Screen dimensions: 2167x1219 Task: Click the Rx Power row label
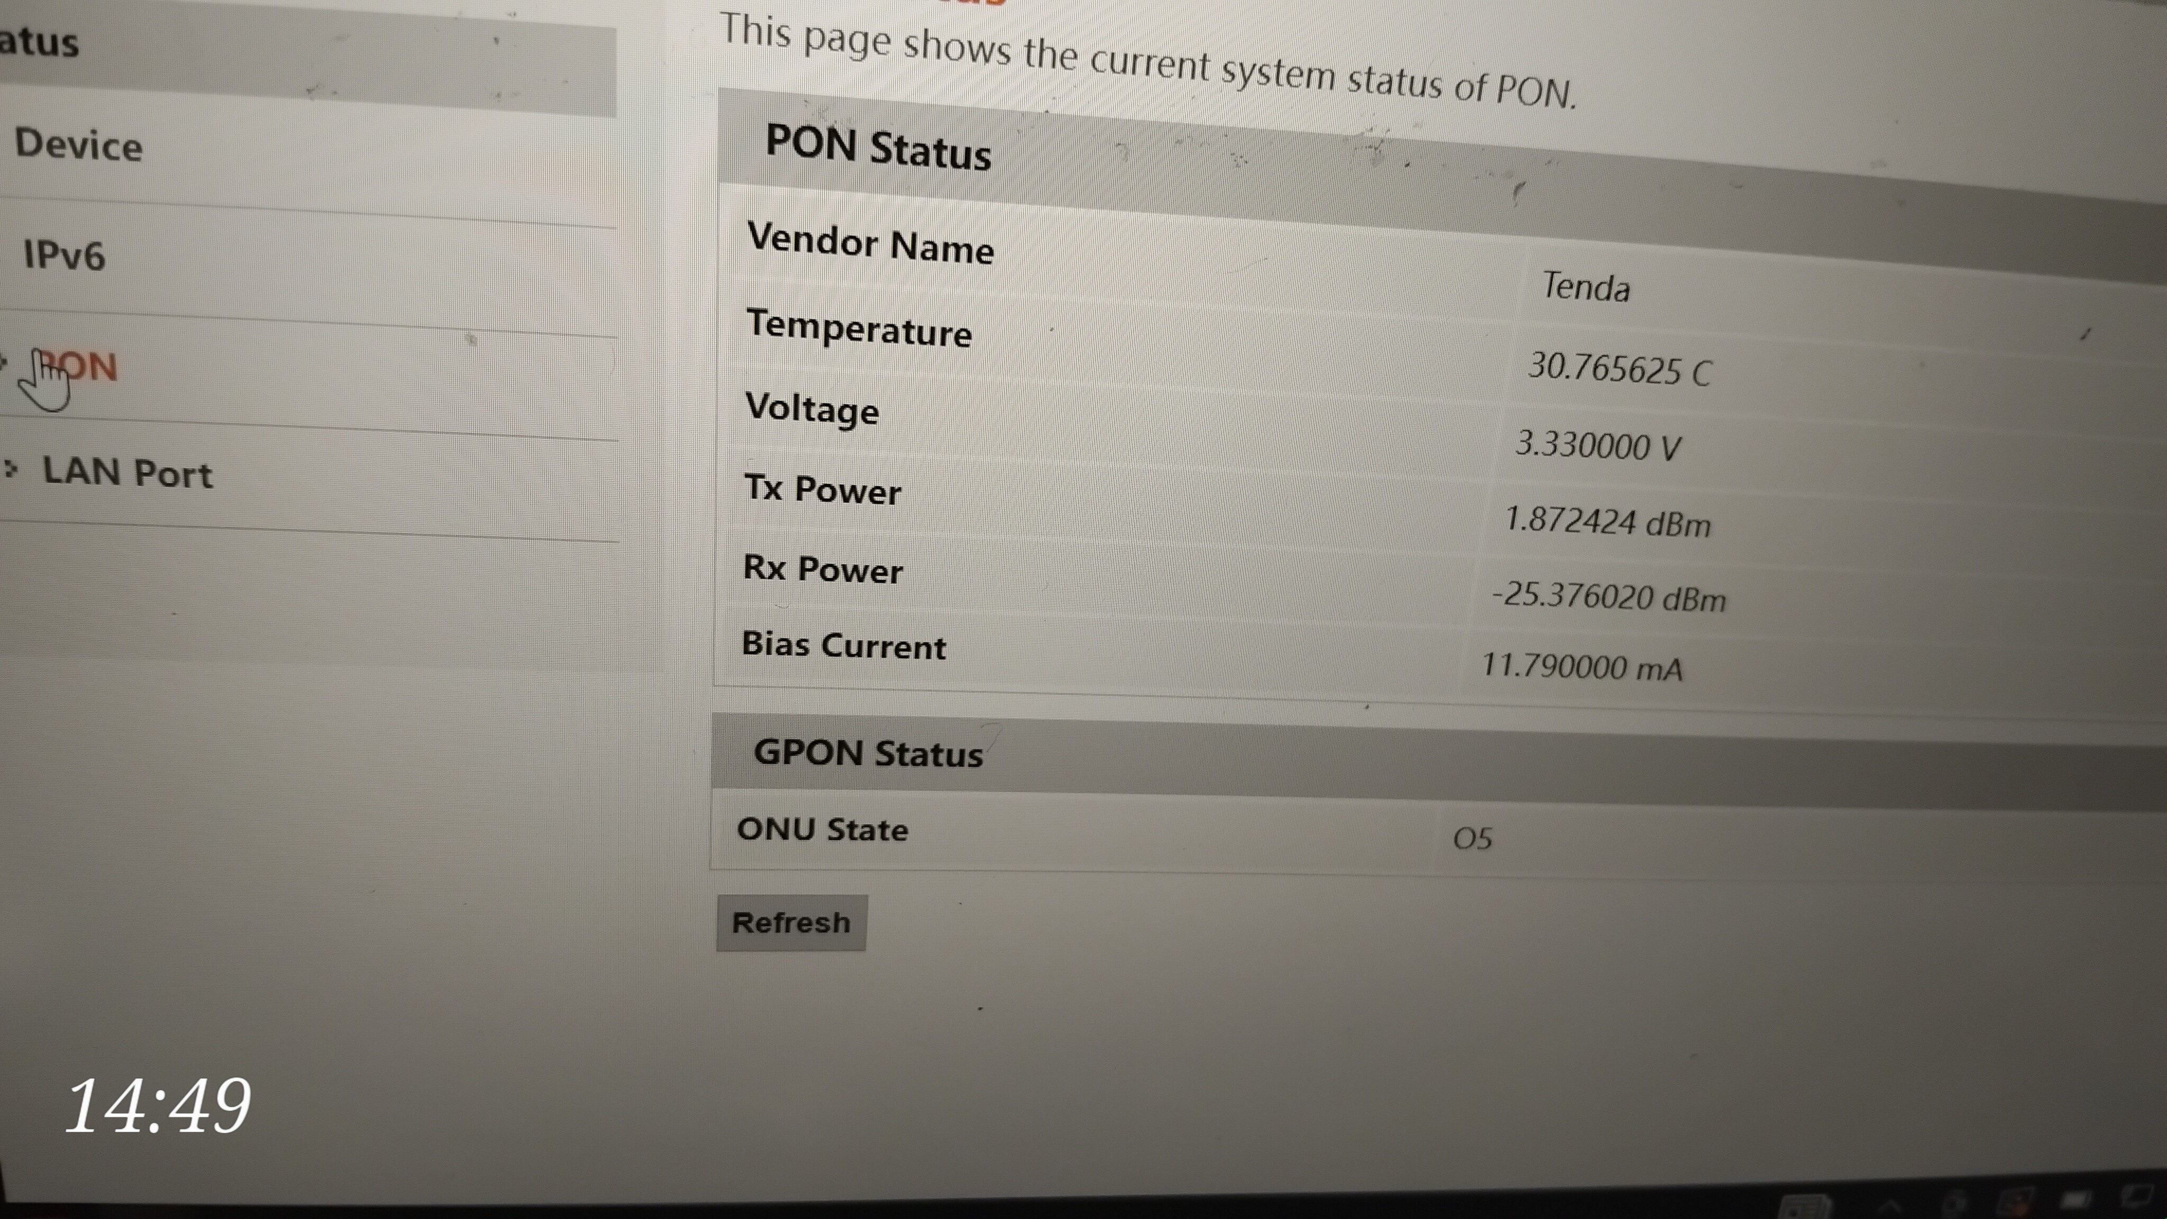click(x=822, y=569)
